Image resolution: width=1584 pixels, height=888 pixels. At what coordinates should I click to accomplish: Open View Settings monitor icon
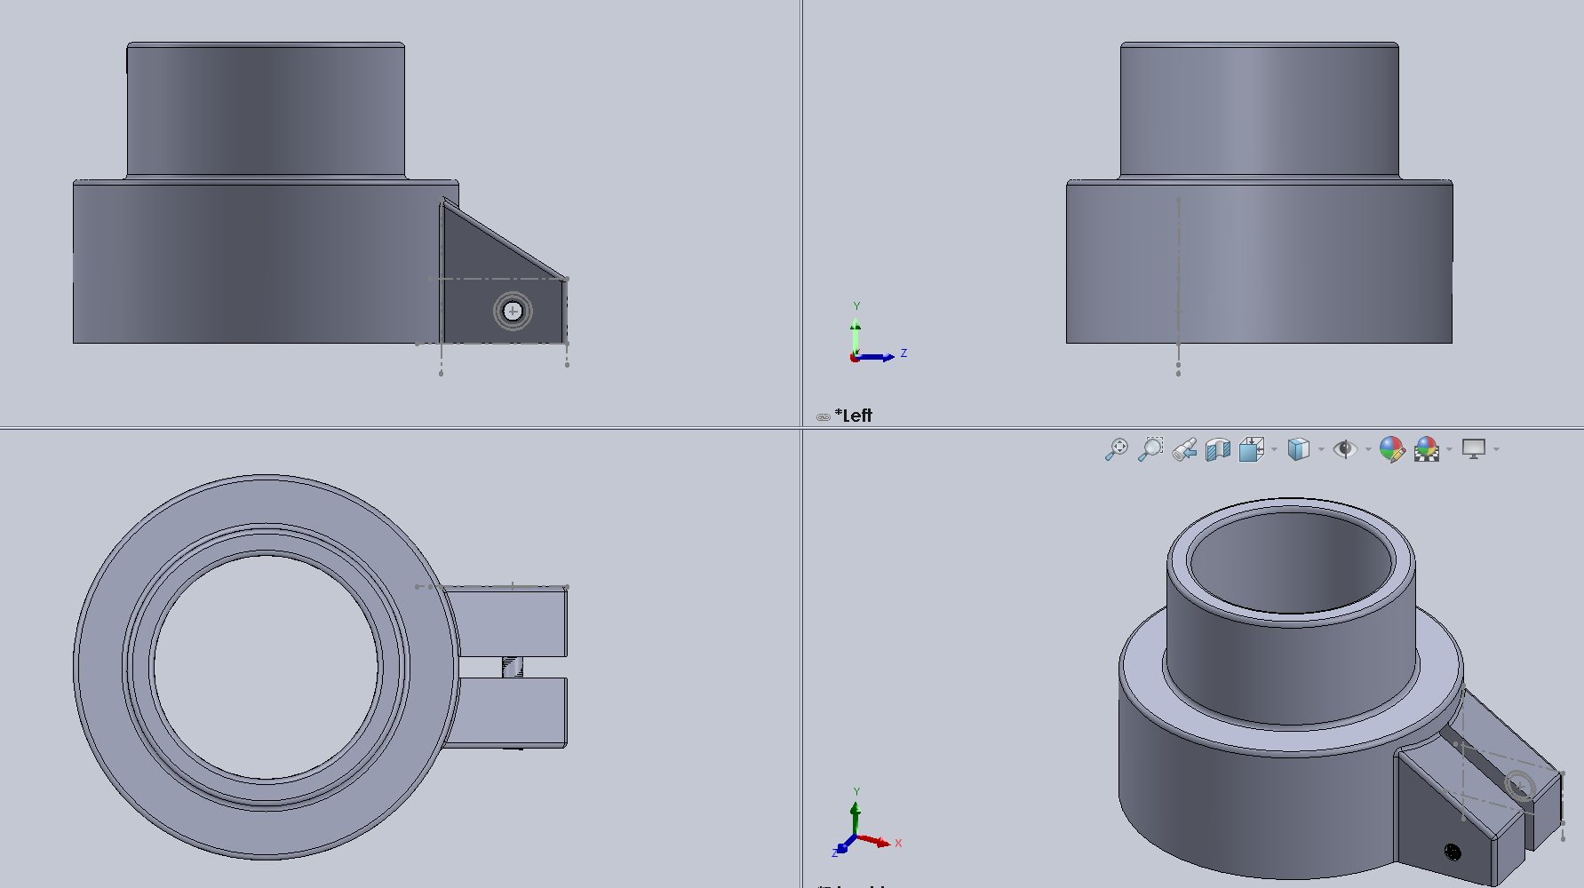pos(1474,449)
